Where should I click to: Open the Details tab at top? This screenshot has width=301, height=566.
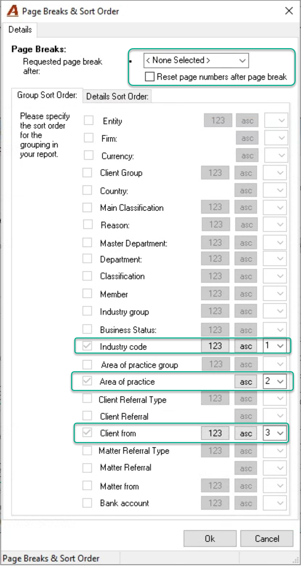point(20,30)
